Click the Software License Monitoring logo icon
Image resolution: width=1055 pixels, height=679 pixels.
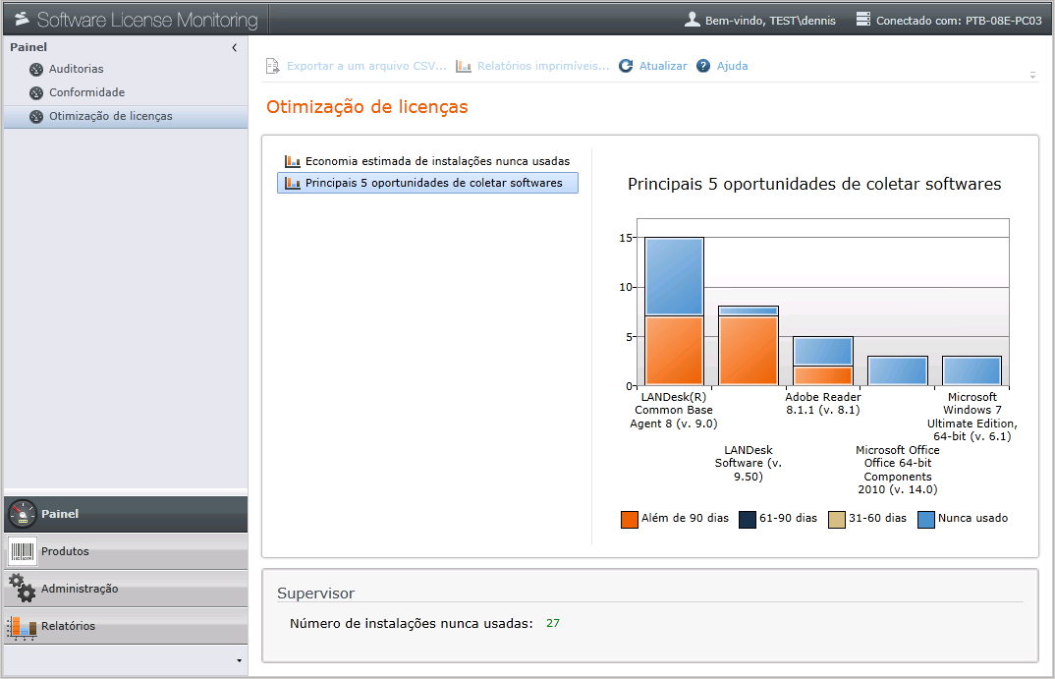(x=23, y=19)
